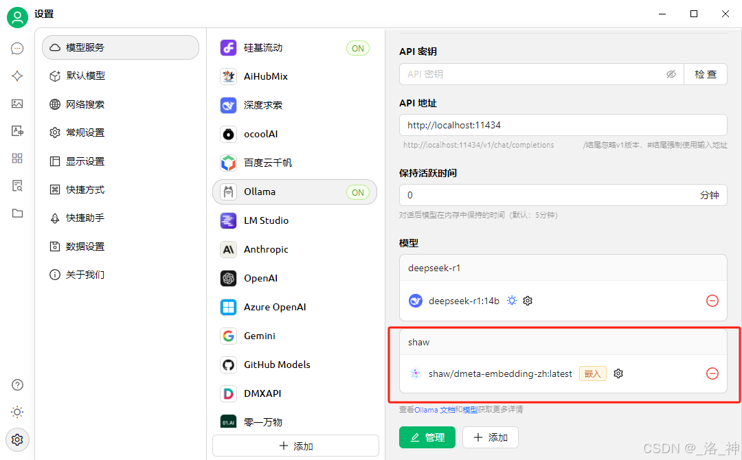Select the AiHubMix provider

coord(295,76)
